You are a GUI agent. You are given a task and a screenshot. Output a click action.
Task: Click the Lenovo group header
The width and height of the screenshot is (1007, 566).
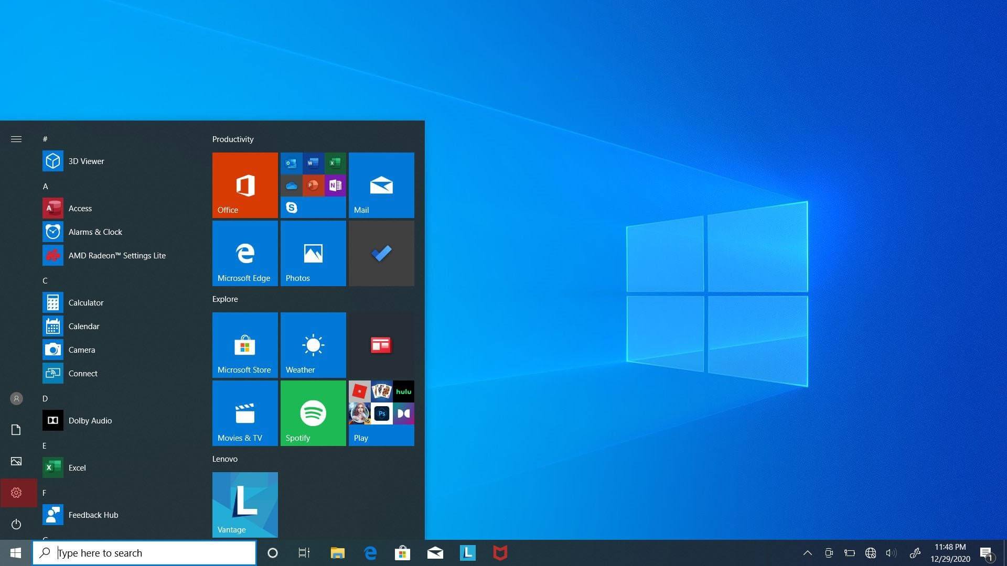coord(225,459)
